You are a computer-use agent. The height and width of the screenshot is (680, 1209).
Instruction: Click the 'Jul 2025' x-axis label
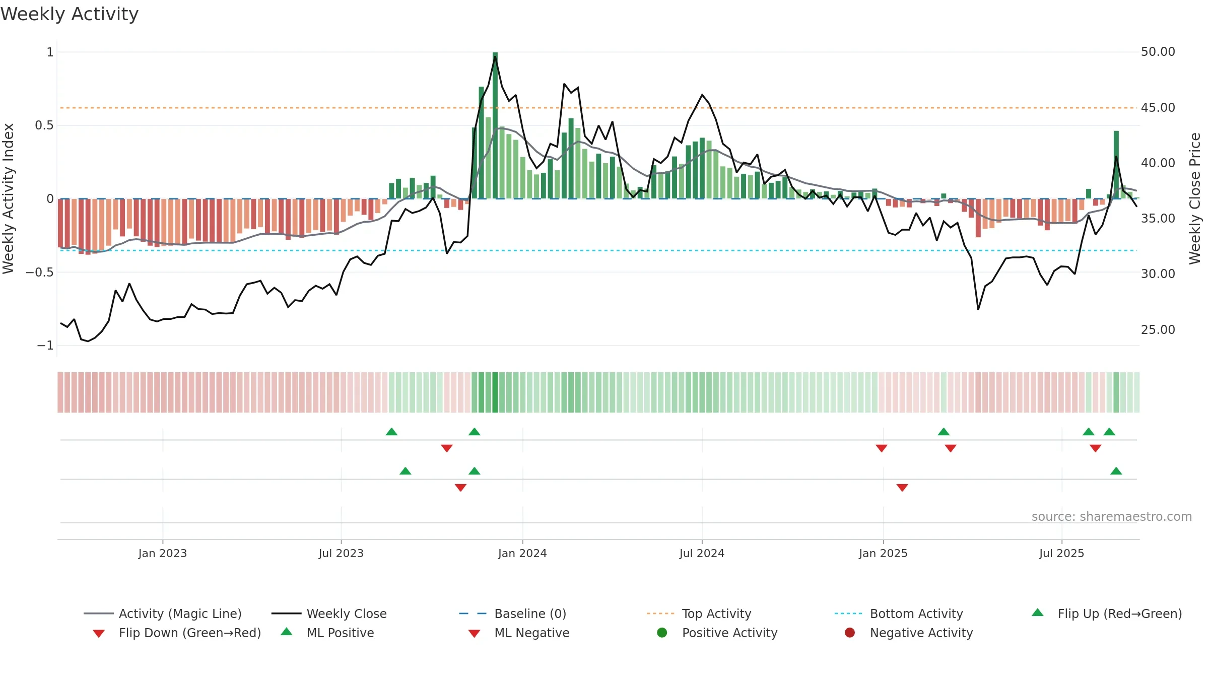(1061, 553)
